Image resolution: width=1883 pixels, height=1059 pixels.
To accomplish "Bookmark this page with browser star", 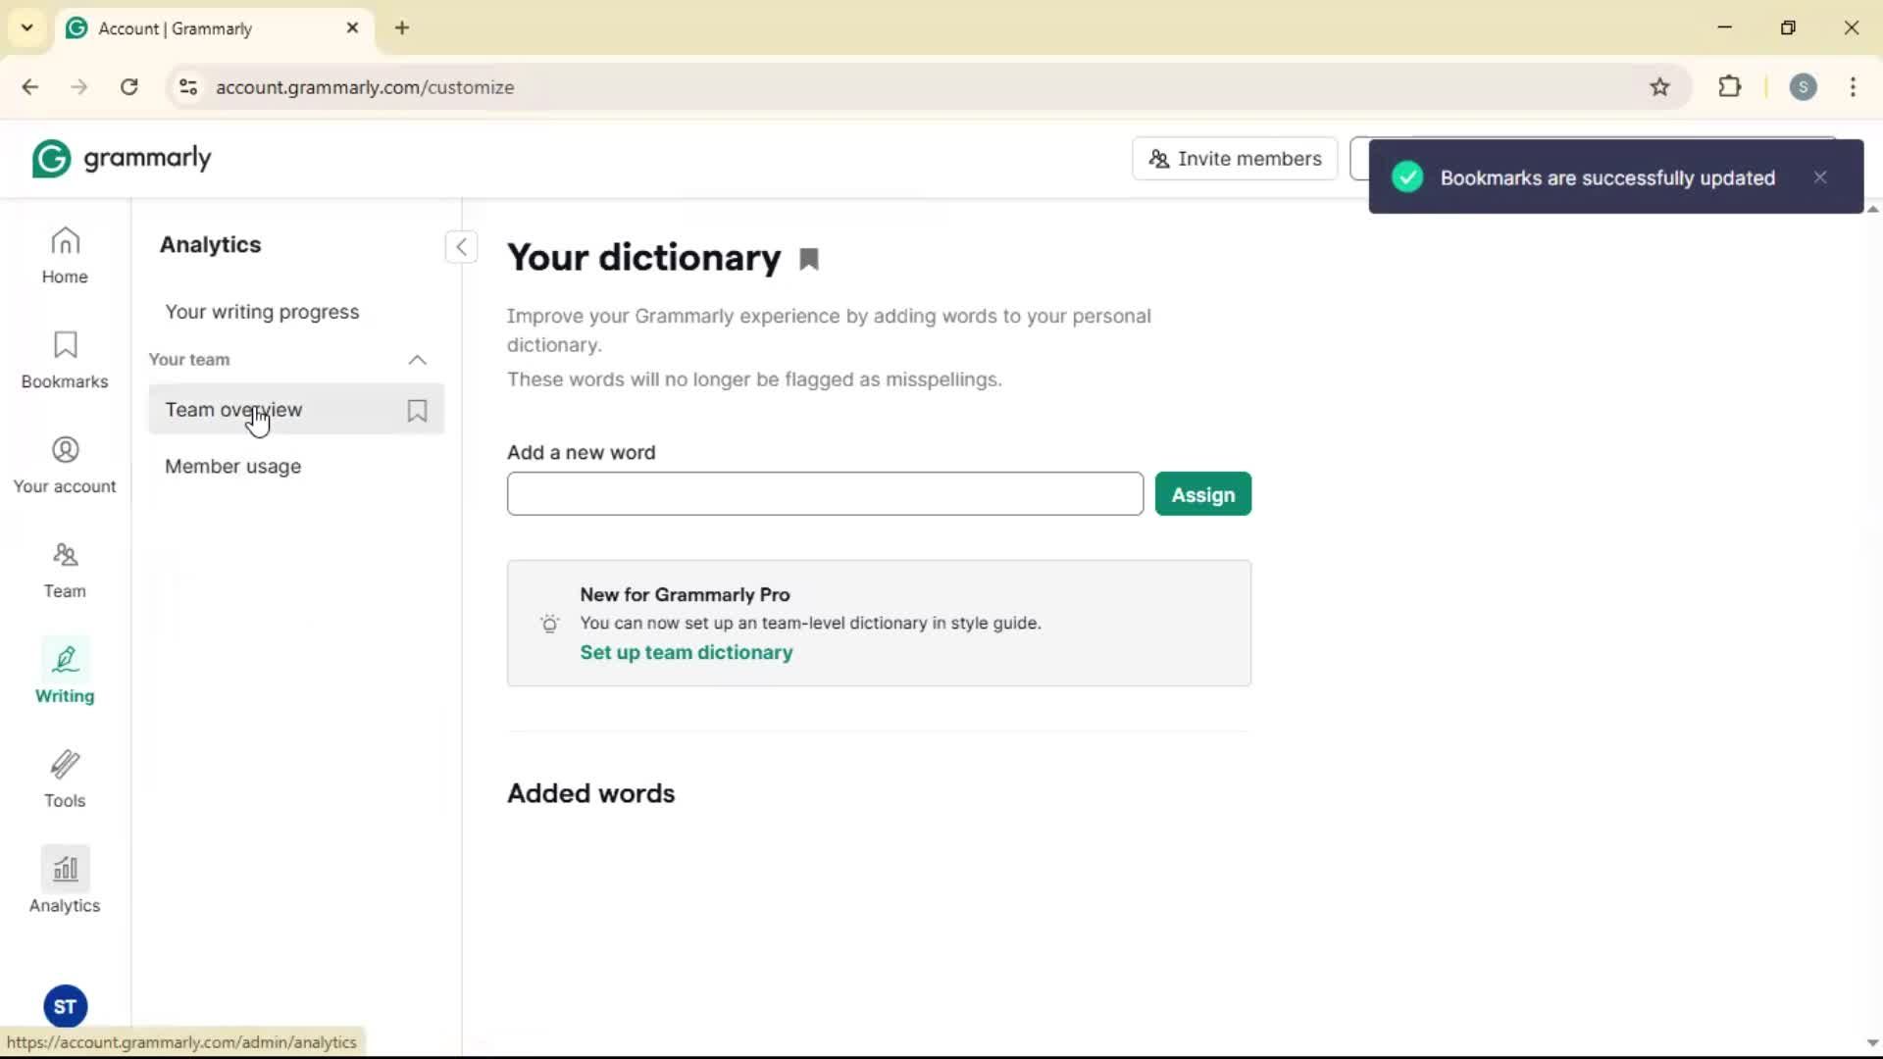I will click(1659, 87).
